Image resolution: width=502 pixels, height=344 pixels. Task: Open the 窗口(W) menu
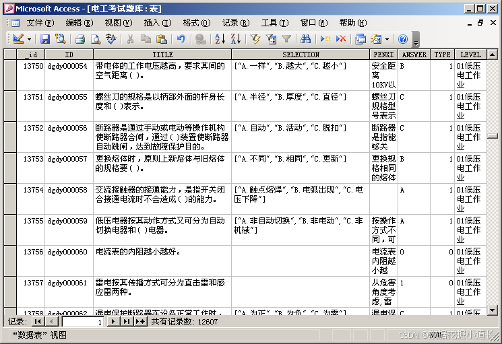314,23
